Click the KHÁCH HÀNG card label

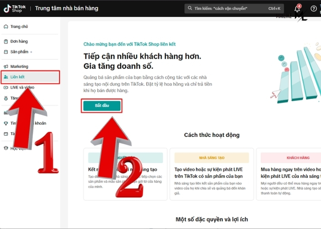tap(298, 158)
